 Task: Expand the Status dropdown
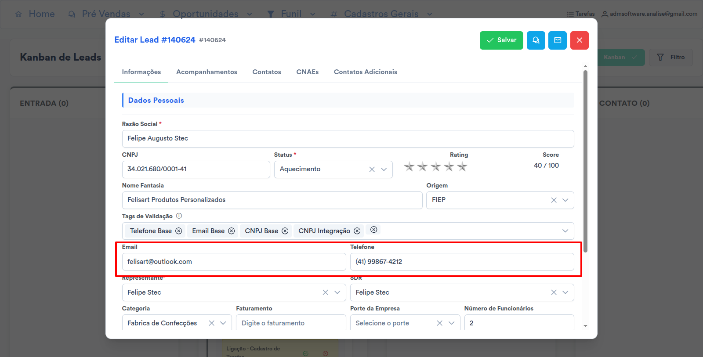click(x=384, y=169)
